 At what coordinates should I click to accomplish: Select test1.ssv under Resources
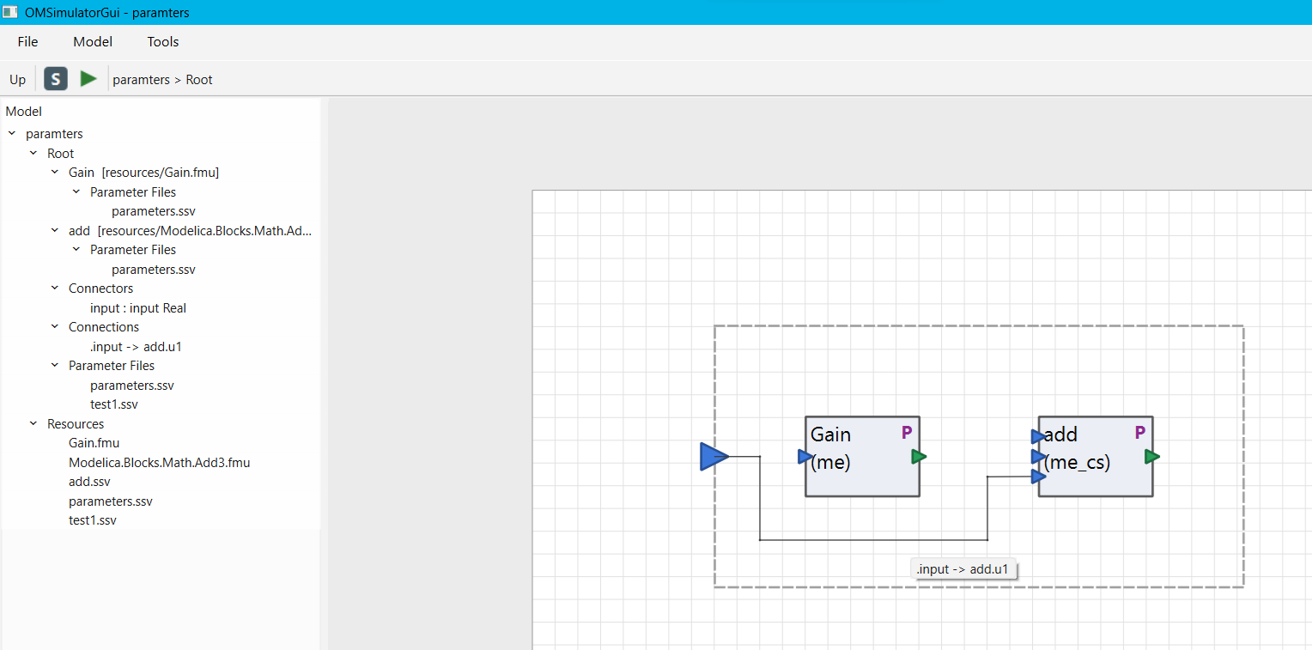[93, 520]
